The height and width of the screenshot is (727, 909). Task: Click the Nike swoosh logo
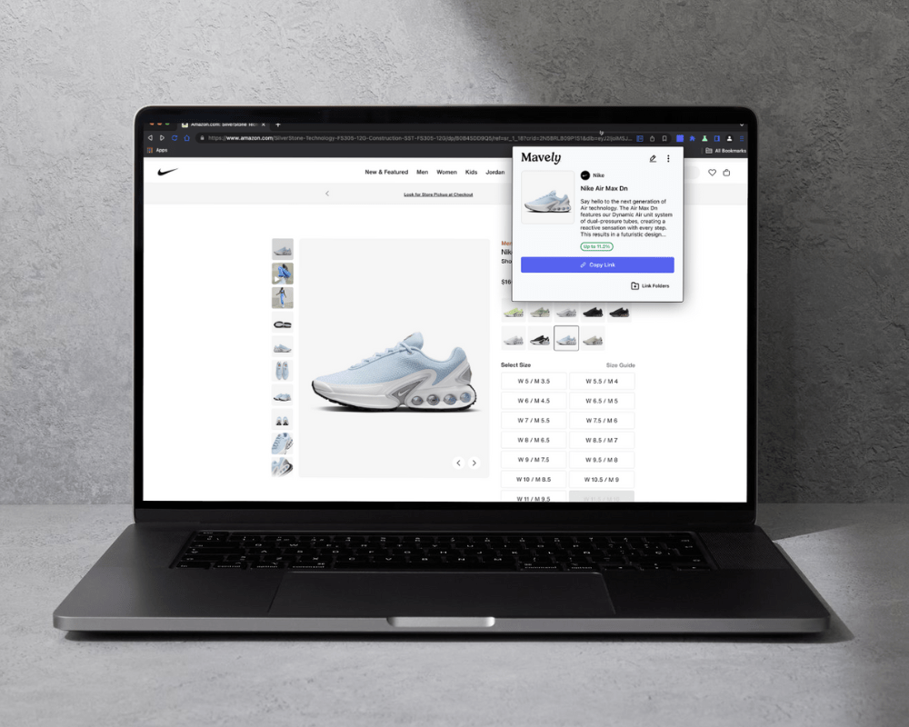tap(167, 172)
